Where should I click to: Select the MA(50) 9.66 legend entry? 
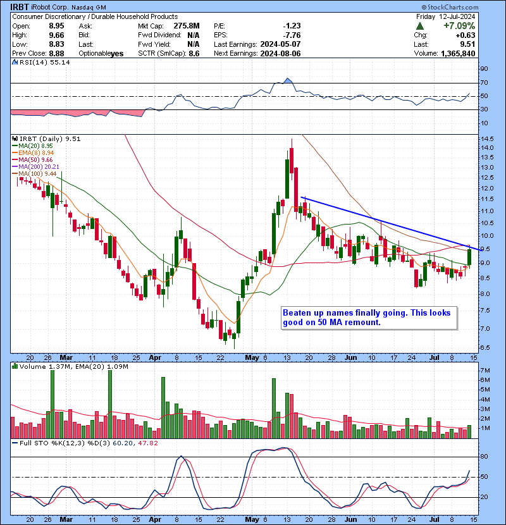point(39,160)
